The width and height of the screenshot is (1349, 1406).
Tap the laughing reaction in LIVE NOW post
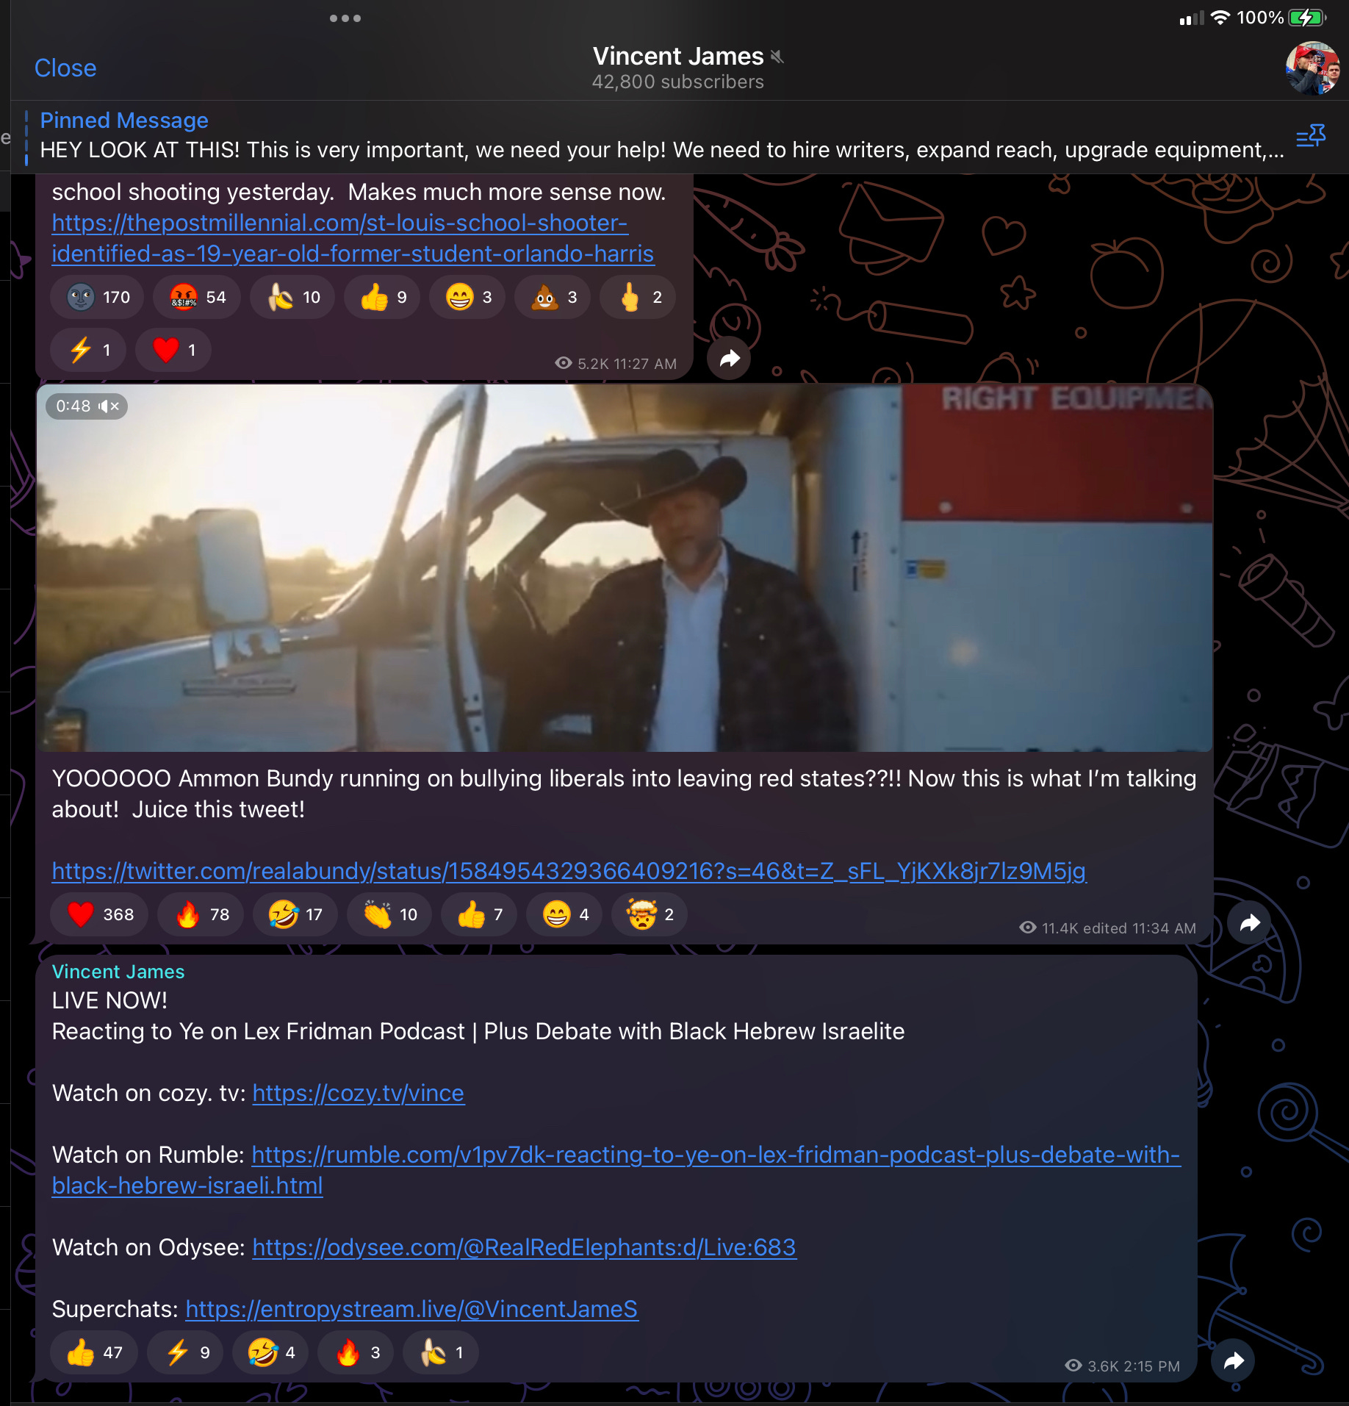(x=270, y=1352)
